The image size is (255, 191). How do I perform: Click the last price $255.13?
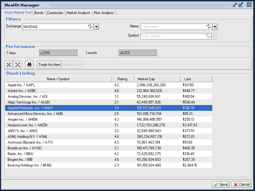(188, 119)
